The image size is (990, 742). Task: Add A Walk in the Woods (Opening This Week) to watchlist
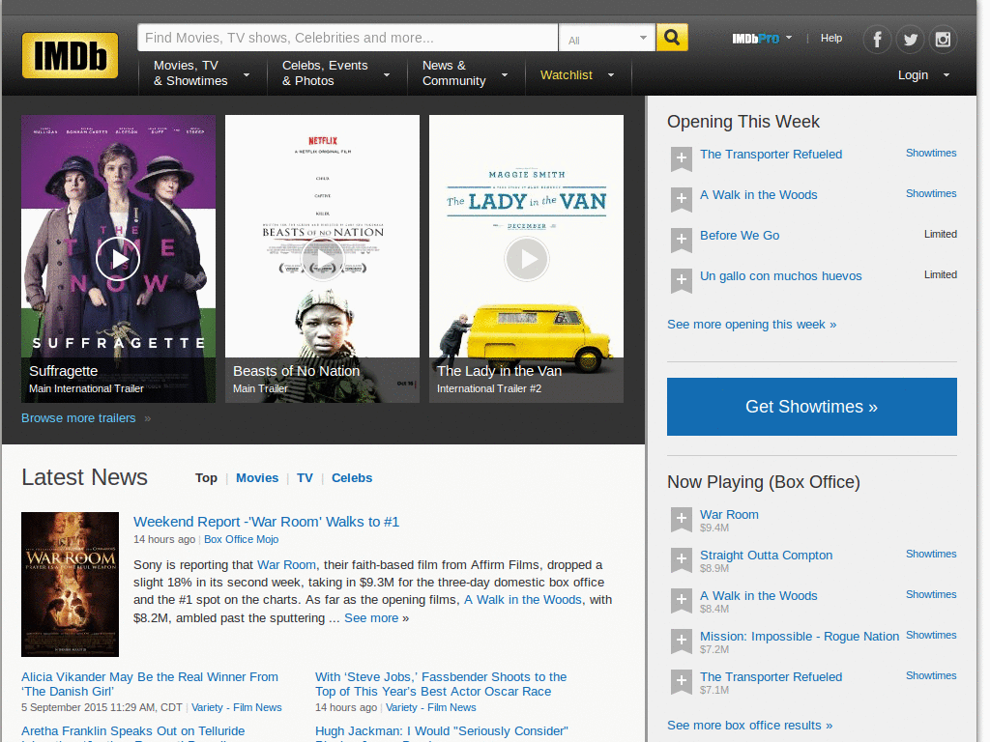pyautogui.click(x=682, y=199)
